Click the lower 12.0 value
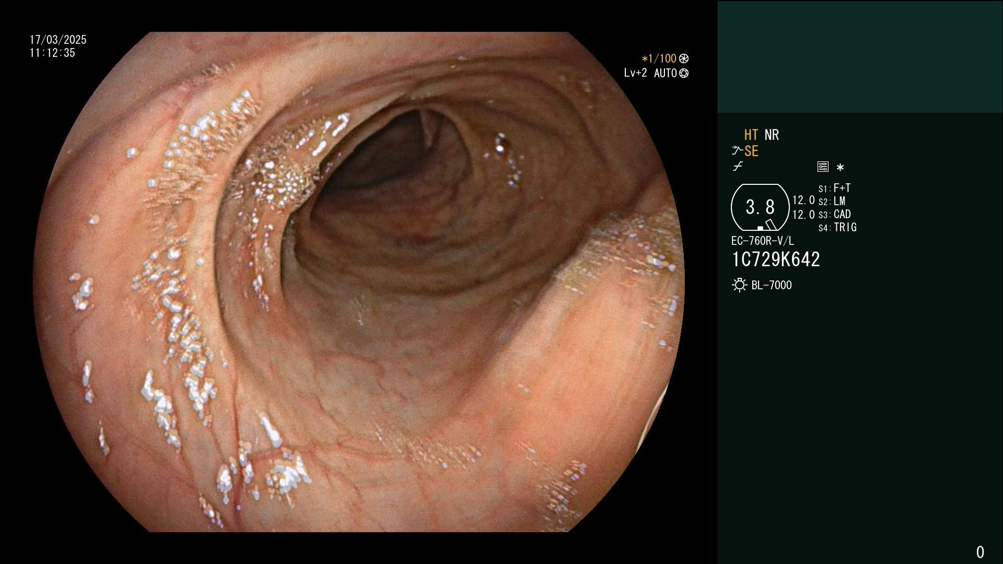The width and height of the screenshot is (1003, 564). (x=803, y=215)
